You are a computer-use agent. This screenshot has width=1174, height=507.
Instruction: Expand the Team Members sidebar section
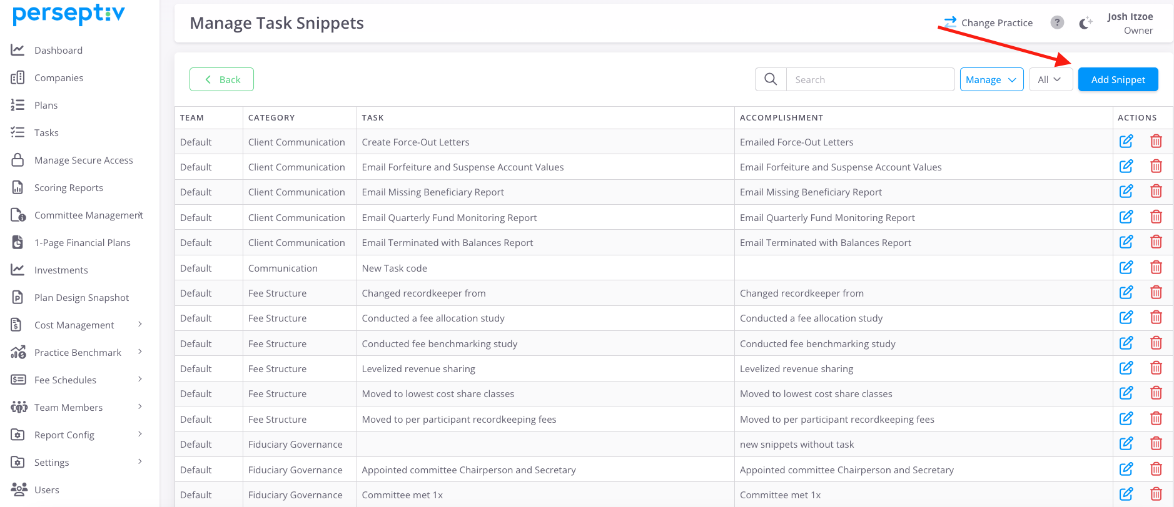[140, 407]
